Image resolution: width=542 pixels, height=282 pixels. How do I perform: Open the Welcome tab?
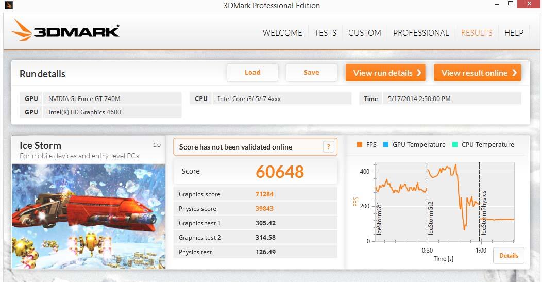[x=282, y=32]
